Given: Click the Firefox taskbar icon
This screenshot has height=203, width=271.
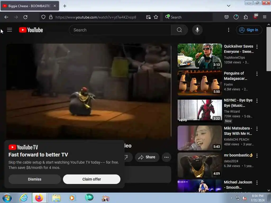Looking at the screenshot, I should coord(39,198).
